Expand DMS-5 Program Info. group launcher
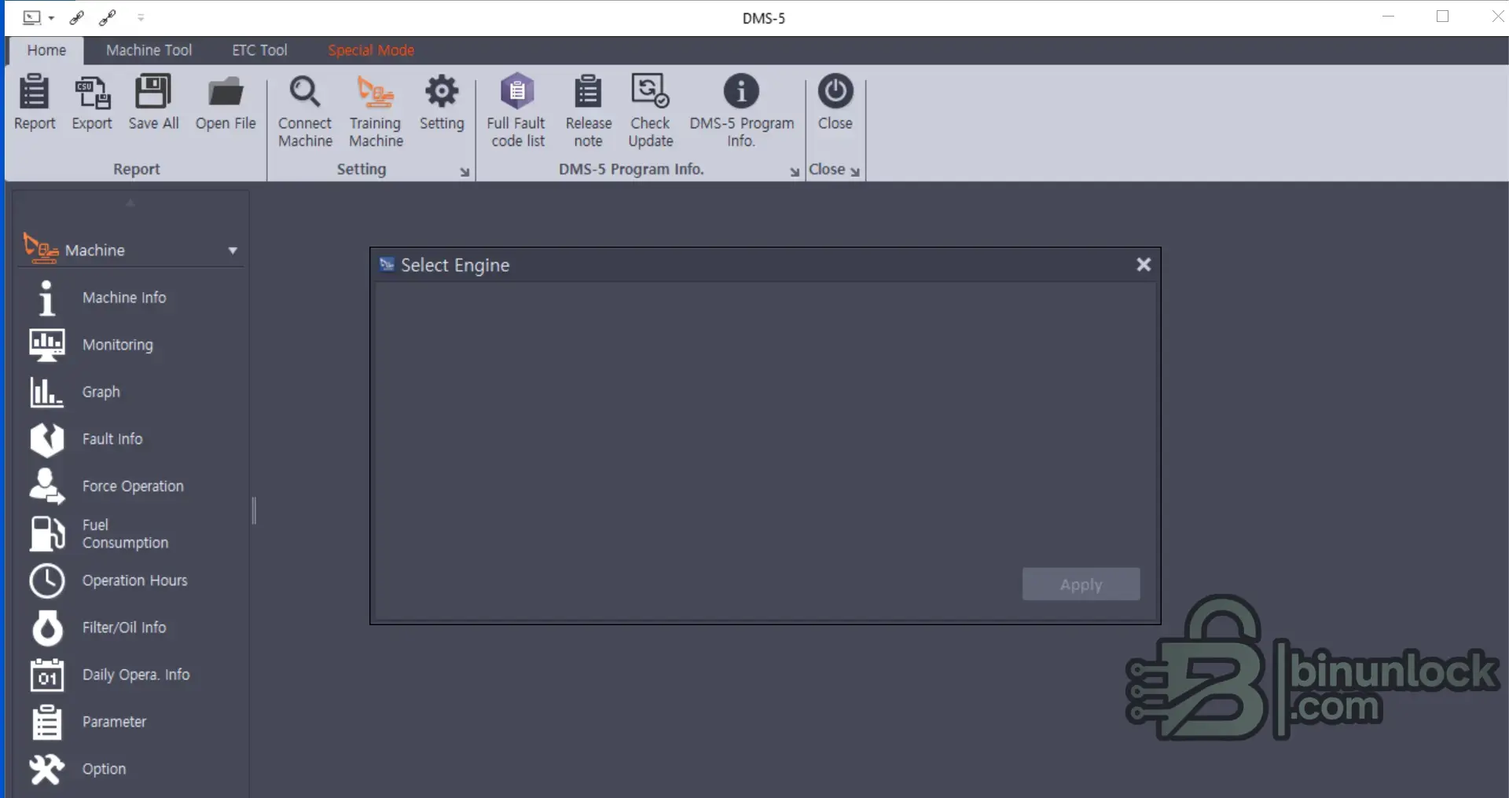Screen dimensions: 1509x798 (x=795, y=172)
